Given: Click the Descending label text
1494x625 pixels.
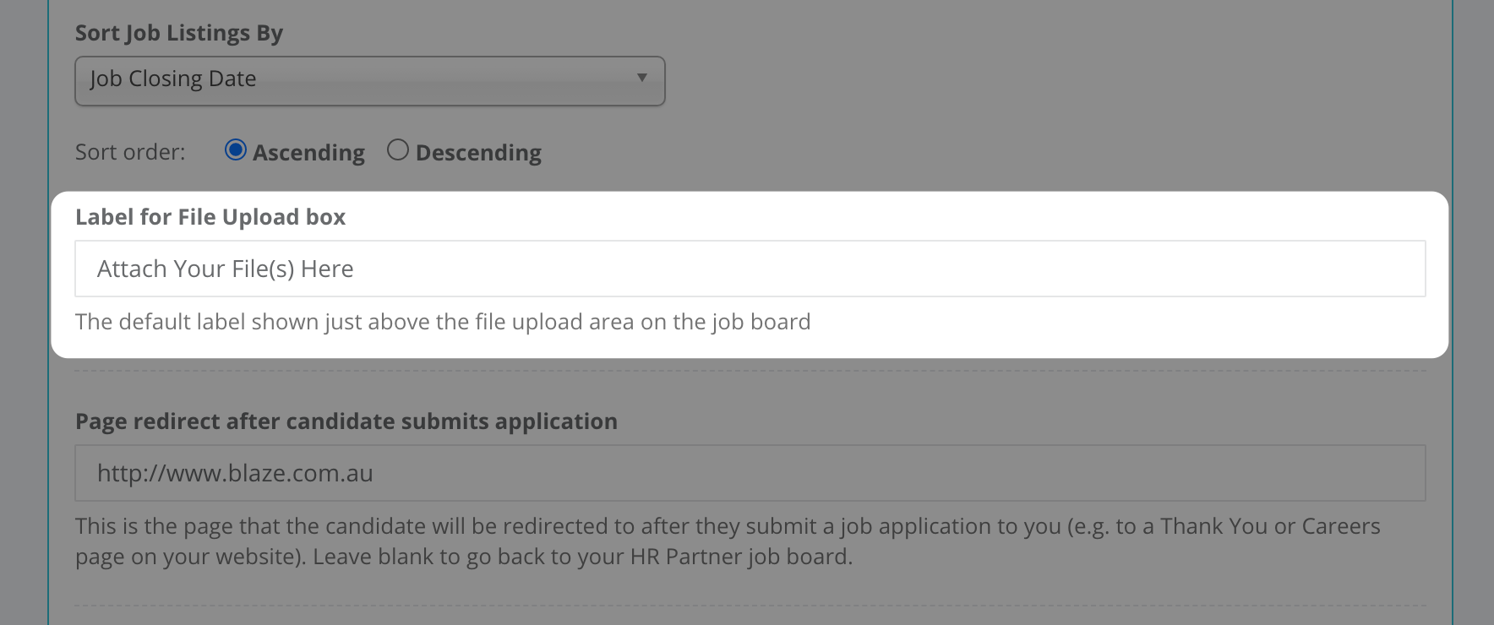Looking at the screenshot, I should click(x=478, y=153).
